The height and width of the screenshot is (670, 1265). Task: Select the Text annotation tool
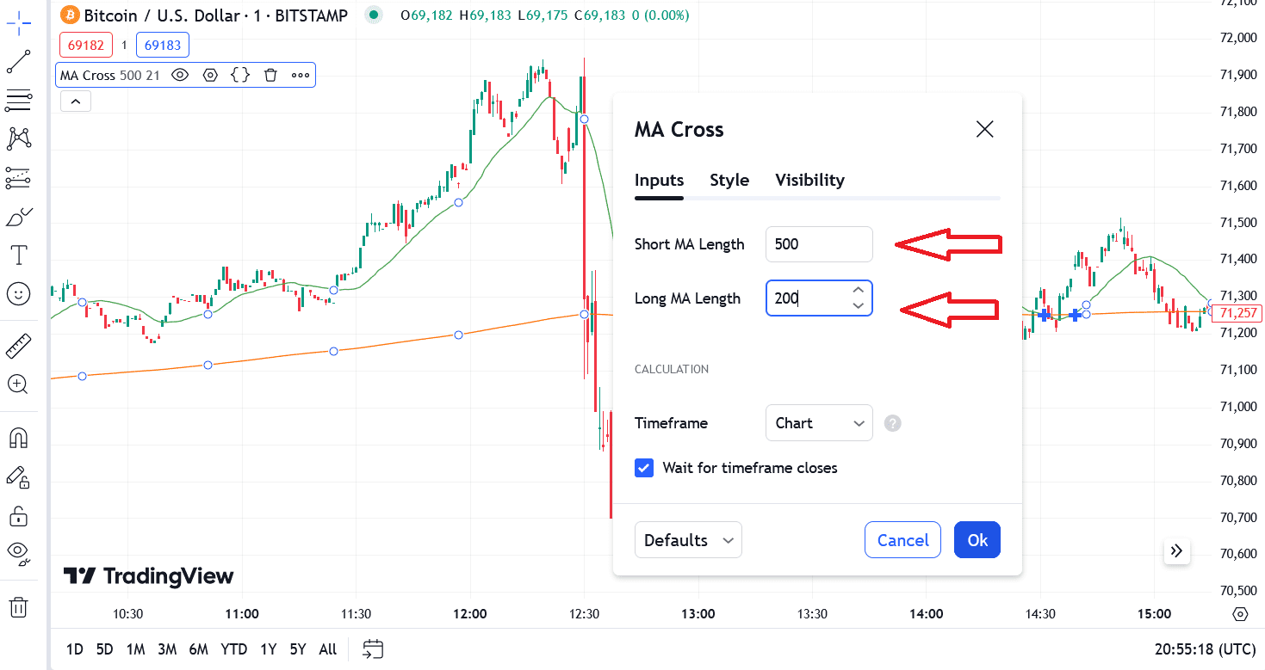(19, 255)
